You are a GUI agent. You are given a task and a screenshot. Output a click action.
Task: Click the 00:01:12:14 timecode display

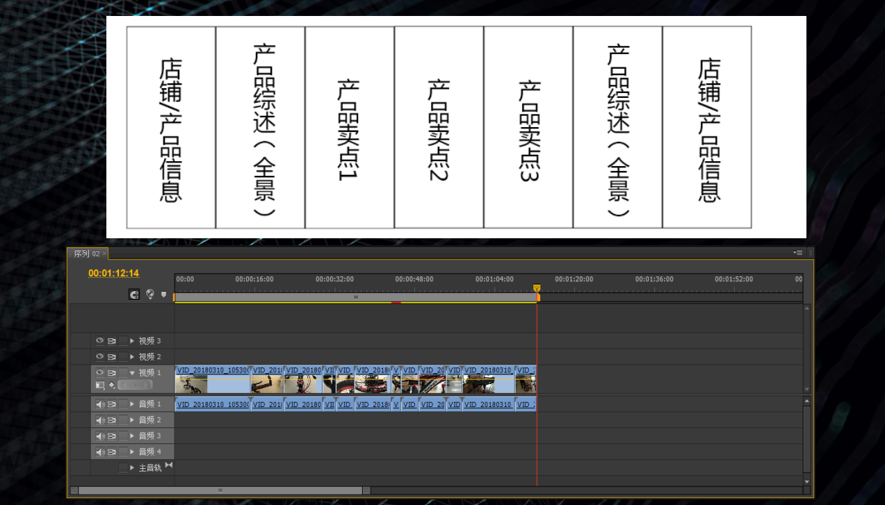tap(113, 273)
